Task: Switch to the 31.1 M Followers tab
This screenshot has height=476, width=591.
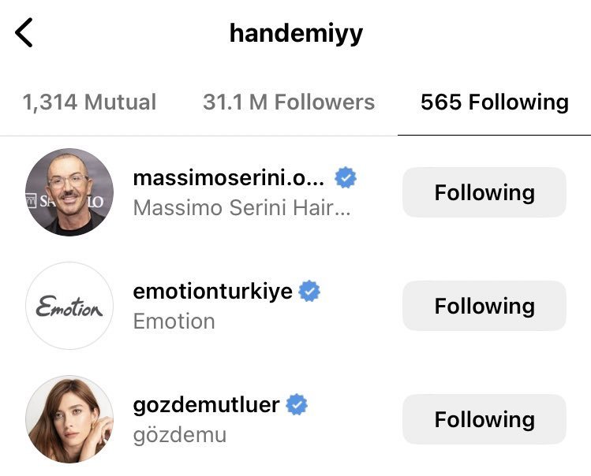Action: pyautogui.click(x=289, y=102)
